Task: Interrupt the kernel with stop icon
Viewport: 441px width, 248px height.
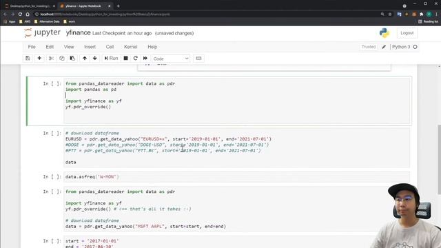Action: pos(125,58)
